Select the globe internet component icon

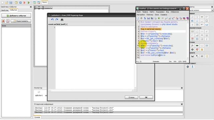pyautogui.click(x=188, y=67)
